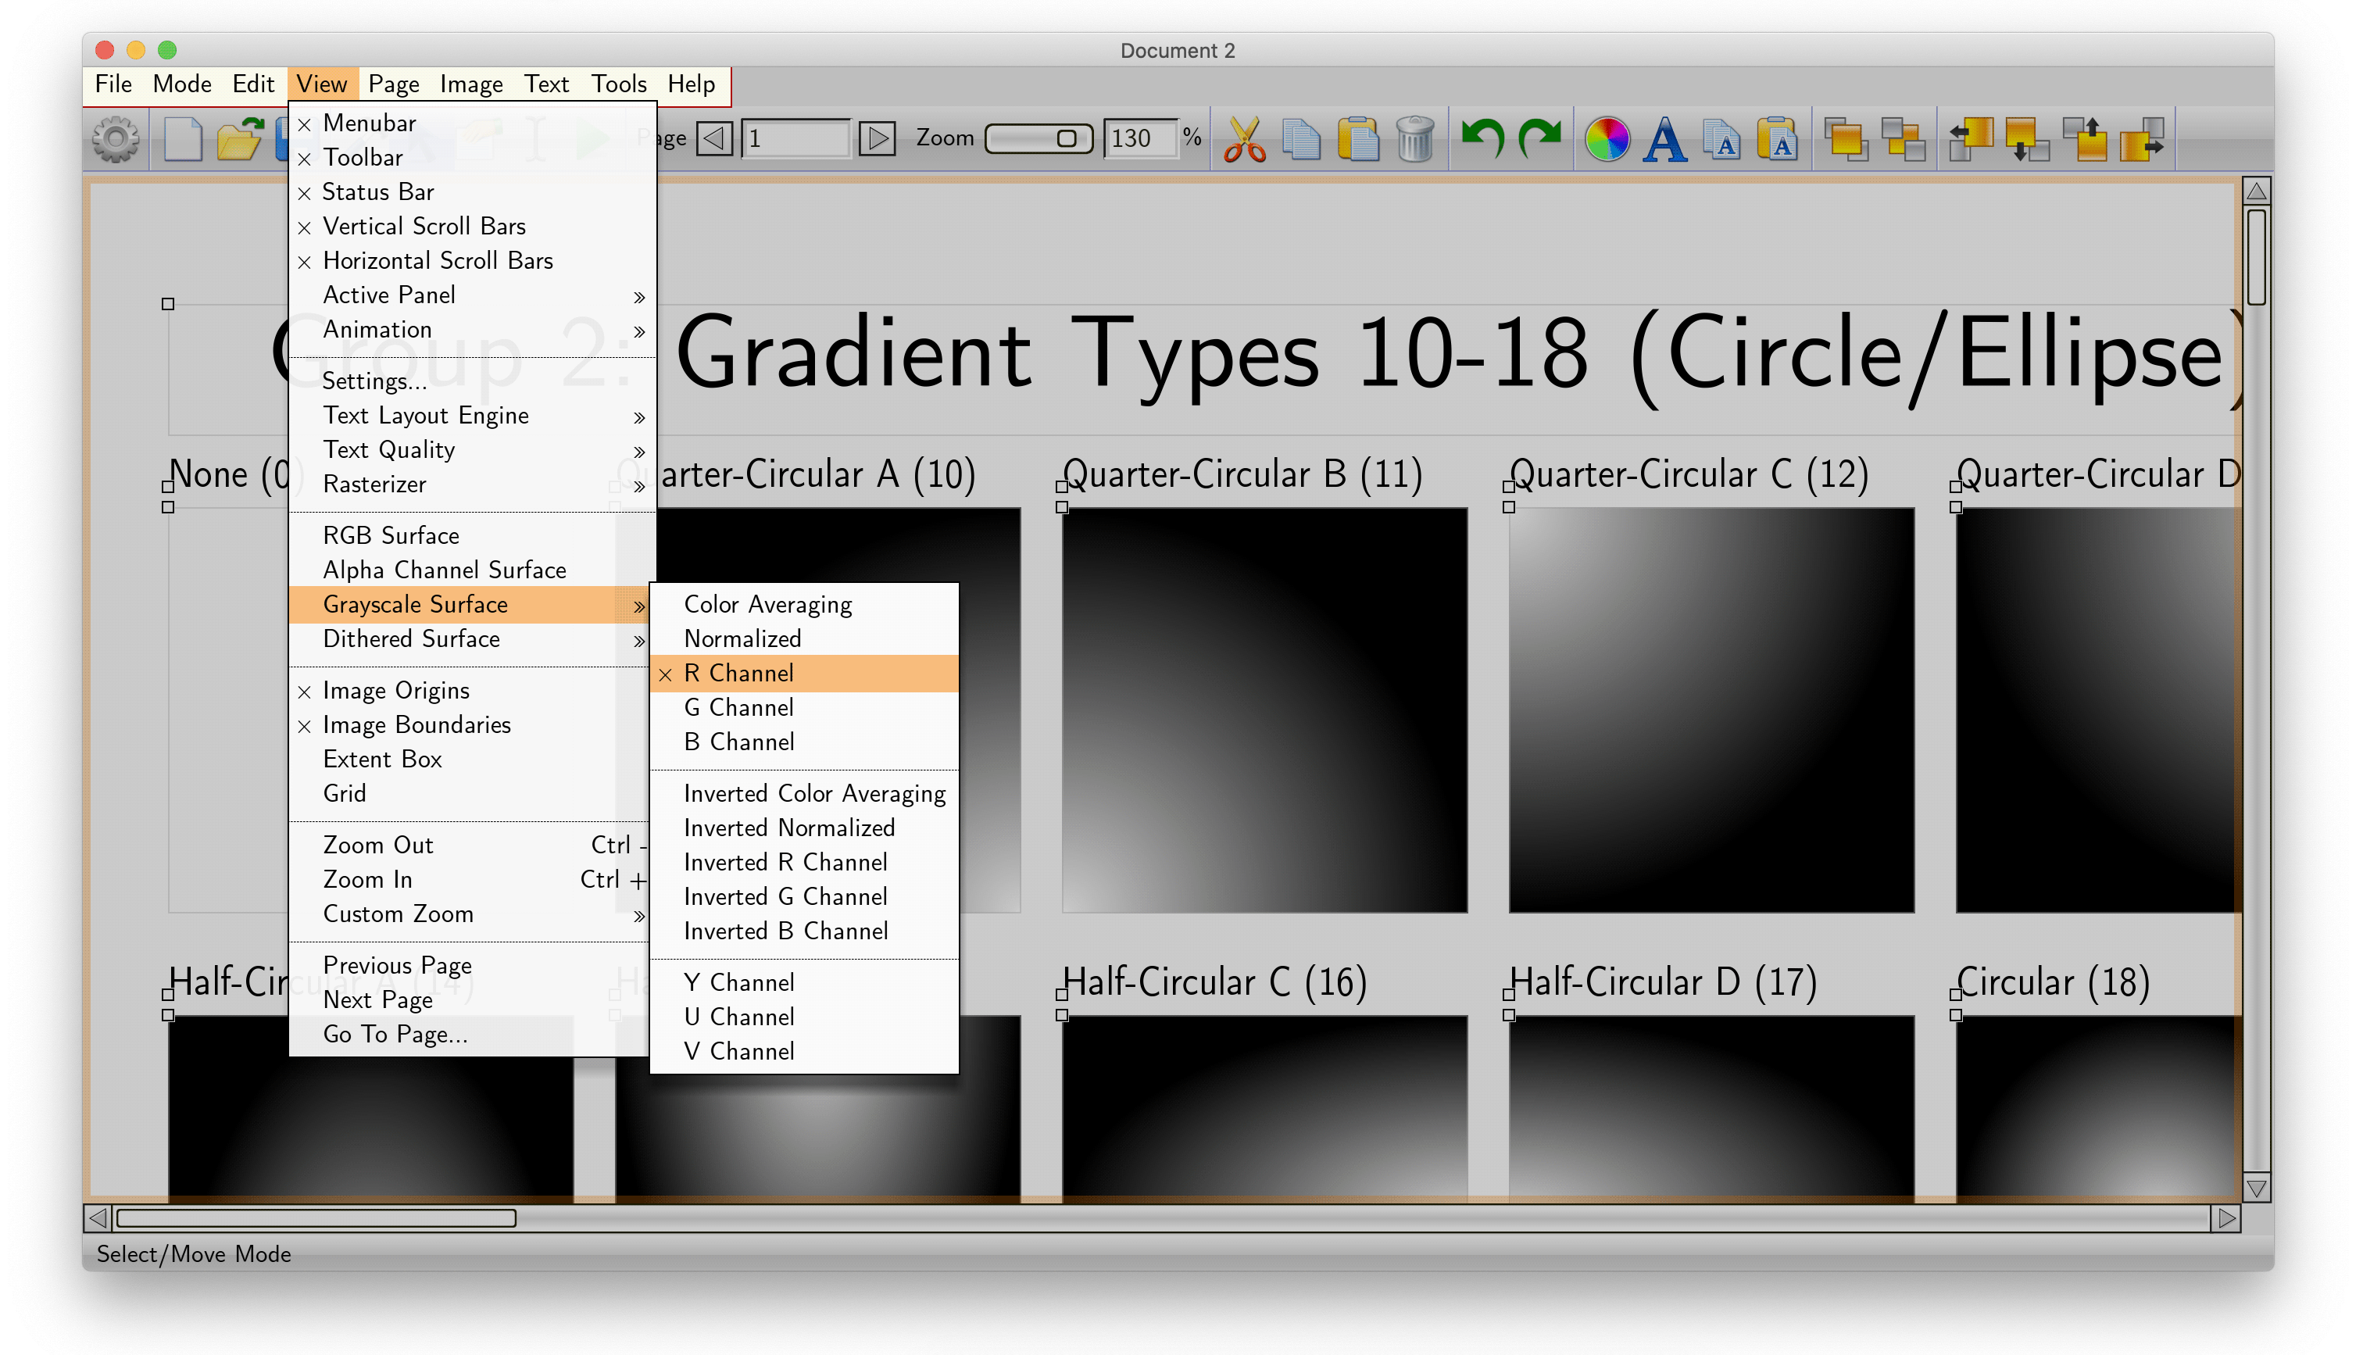Click the vertical scrollbar thumb
2363x1355 pixels.
tap(2256, 257)
